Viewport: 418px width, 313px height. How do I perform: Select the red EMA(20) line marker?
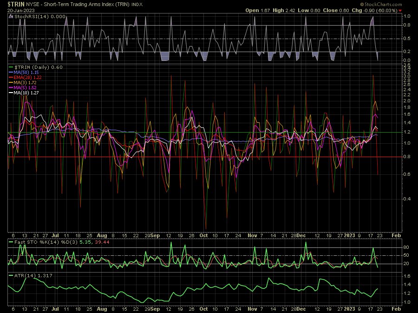click(x=10, y=77)
